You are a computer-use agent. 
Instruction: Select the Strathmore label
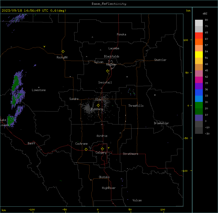tap(130, 154)
